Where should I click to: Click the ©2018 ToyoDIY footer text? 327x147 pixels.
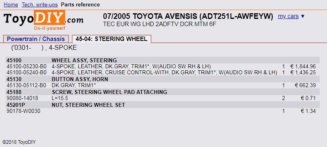click(19, 142)
